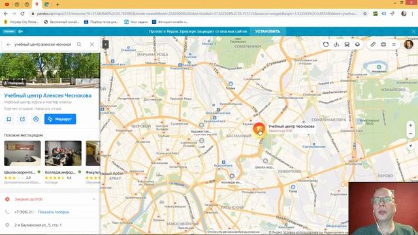Viewport: 418px width, 235px height.
Task: Switch to the fifth browser tab
Action: pos(46,5)
